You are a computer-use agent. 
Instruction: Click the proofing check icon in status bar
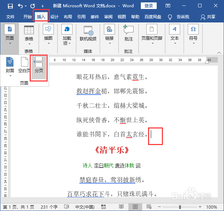pyautogui.click(x=67, y=207)
